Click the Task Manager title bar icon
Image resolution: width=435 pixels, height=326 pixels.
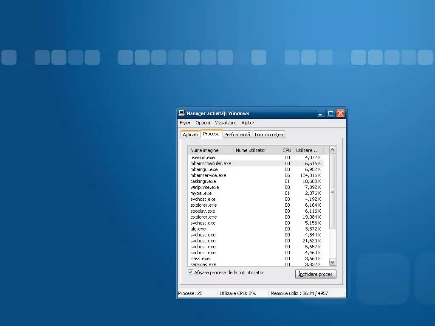pos(181,113)
